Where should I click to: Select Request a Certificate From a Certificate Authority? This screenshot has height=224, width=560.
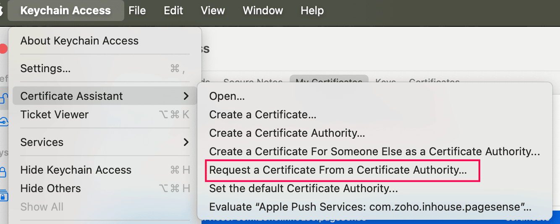pyautogui.click(x=338, y=170)
